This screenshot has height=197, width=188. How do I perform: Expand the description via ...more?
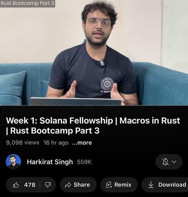coord(82,143)
